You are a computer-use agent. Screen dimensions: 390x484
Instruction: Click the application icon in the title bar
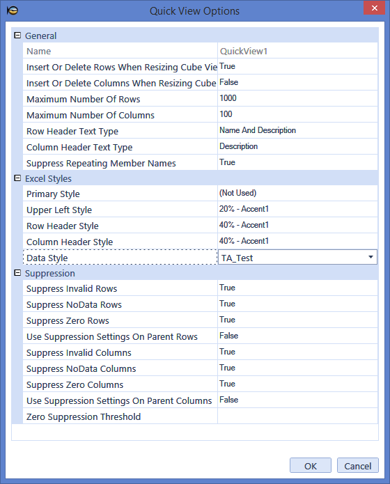13,10
